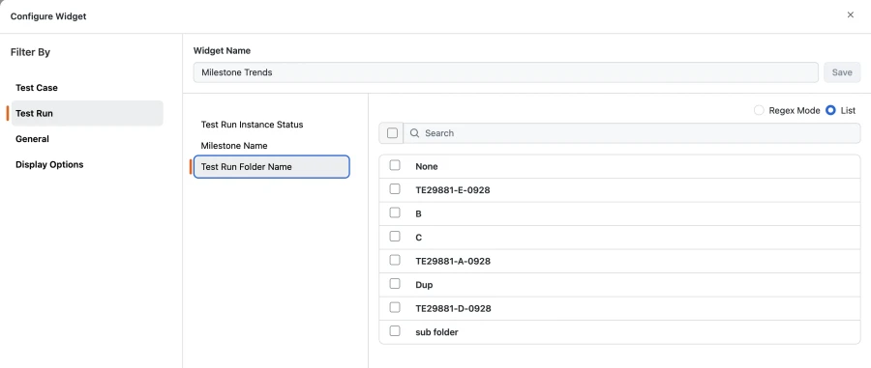Select Test Run Folder Name filter
Viewport: 871px width, 368px height.
272,167
